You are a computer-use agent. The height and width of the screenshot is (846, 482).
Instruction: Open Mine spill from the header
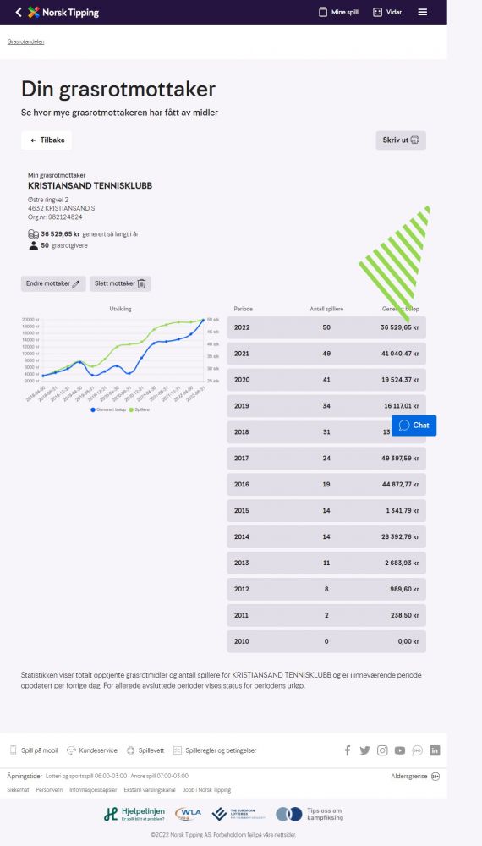tap(338, 12)
